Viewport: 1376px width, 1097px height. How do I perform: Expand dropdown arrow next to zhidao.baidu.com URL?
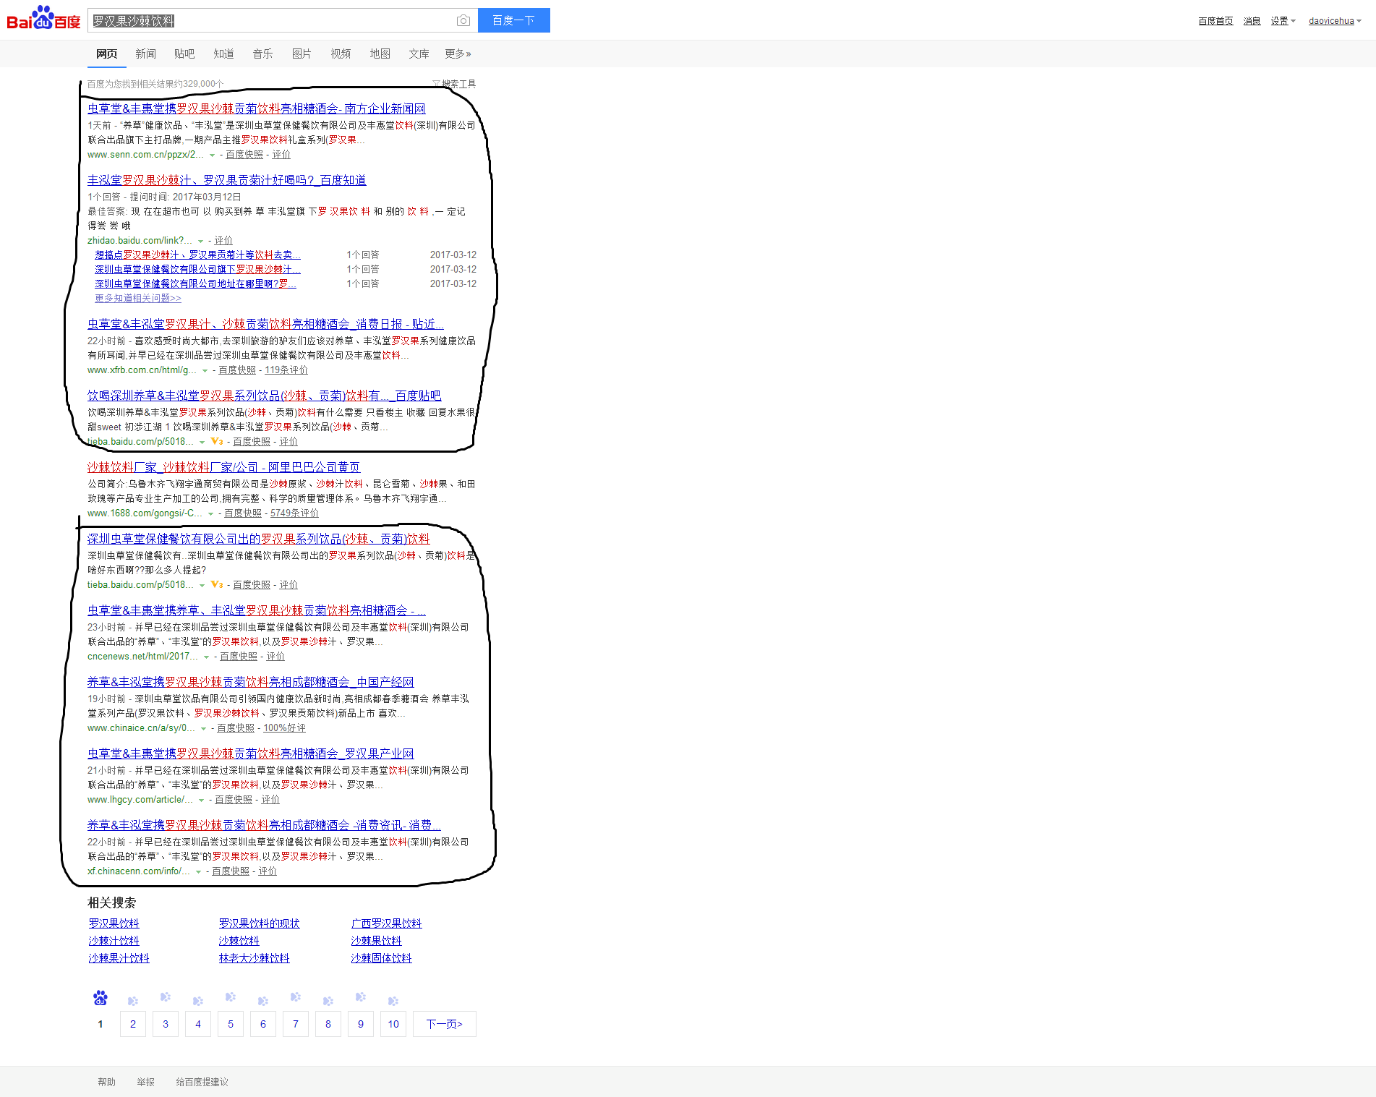click(x=200, y=242)
